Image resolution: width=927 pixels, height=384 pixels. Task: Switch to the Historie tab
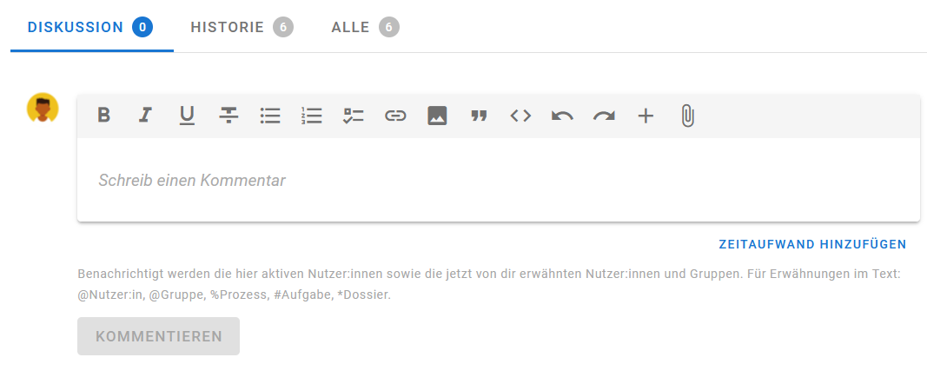coord(241,27)
